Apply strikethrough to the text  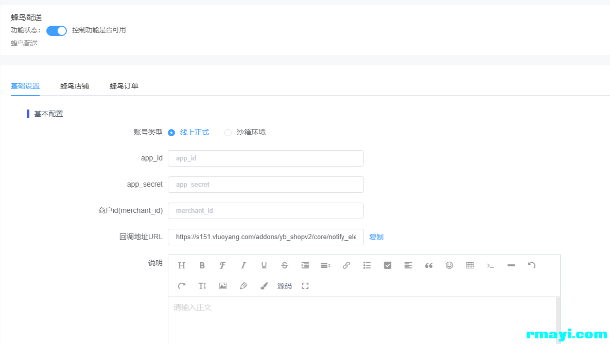click(x=285, y=265)
